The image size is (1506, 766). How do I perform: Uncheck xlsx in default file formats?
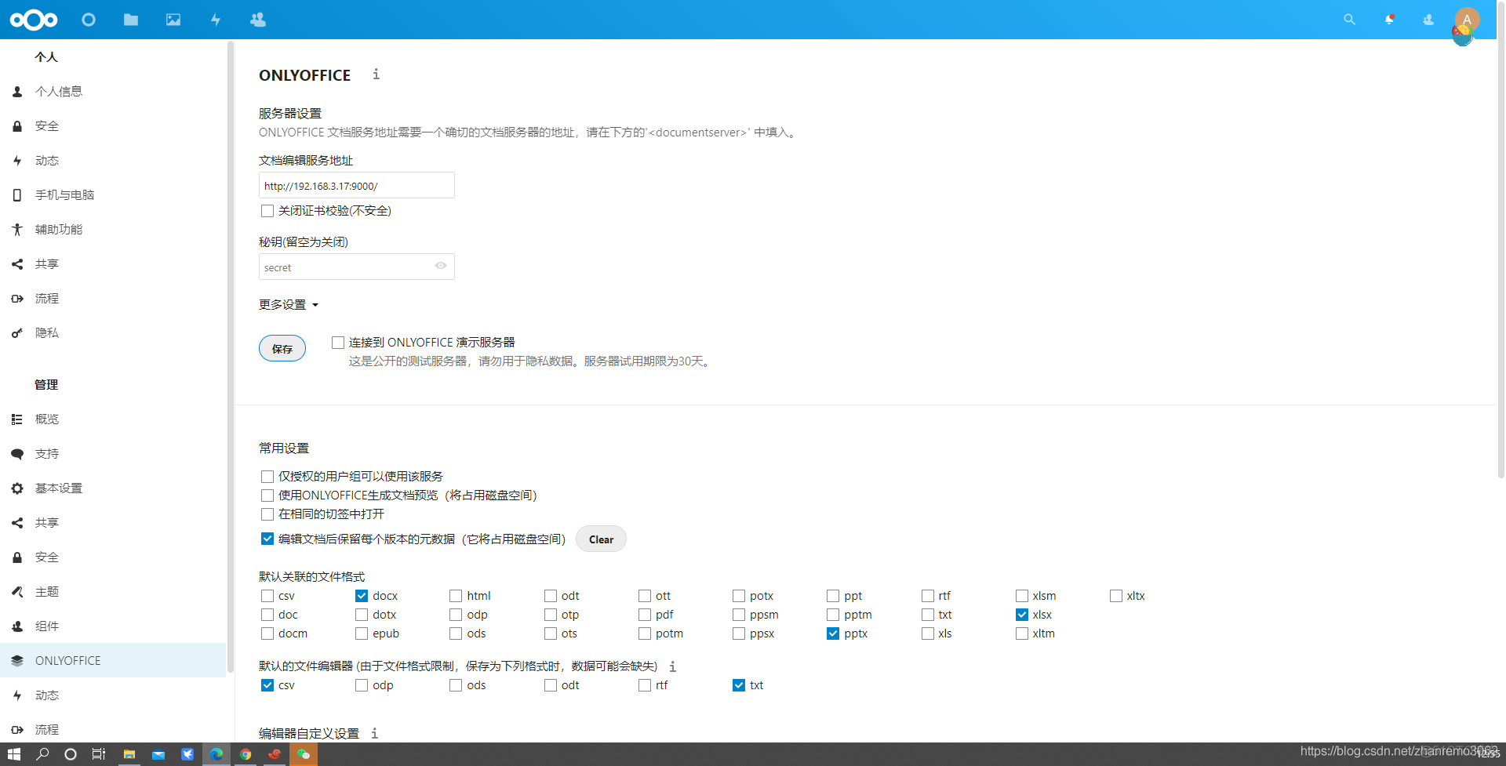pyautogui.click(x=1022, y=615)
